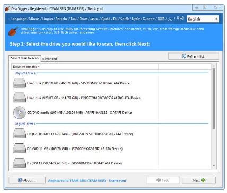Screen dimensions: 227x193
Task: Click the info icon on About button
Action: pyautogui.click(x=20, y=180)
